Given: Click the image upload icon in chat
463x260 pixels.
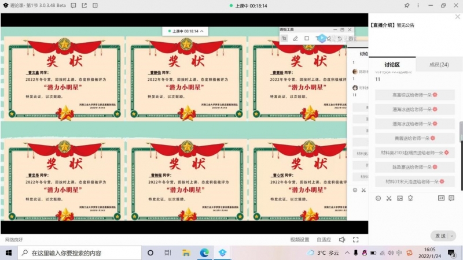Looking at the screenshot, I should coord(399,198).
